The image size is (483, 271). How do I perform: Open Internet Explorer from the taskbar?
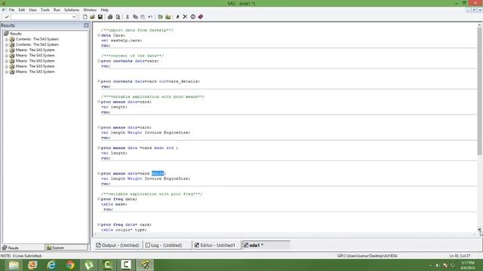click(51, 265)
